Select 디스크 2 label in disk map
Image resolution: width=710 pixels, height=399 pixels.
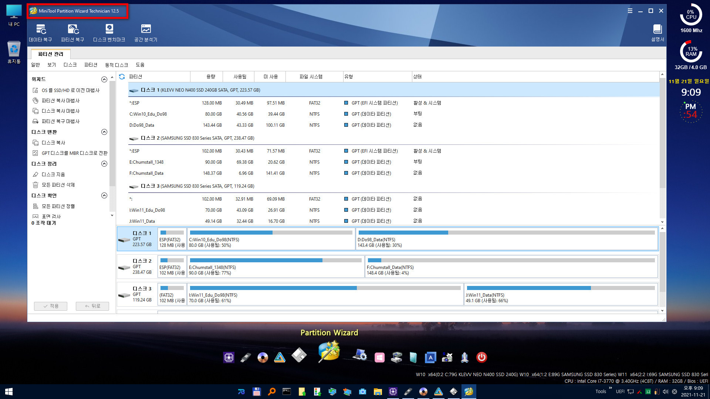136,267
